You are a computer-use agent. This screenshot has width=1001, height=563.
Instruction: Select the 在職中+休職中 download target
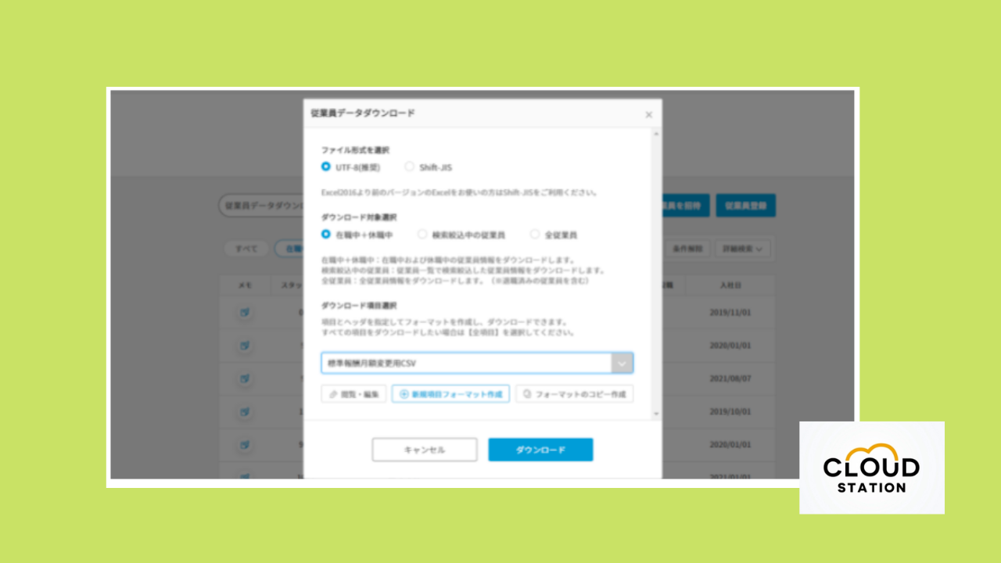(326, 234)
